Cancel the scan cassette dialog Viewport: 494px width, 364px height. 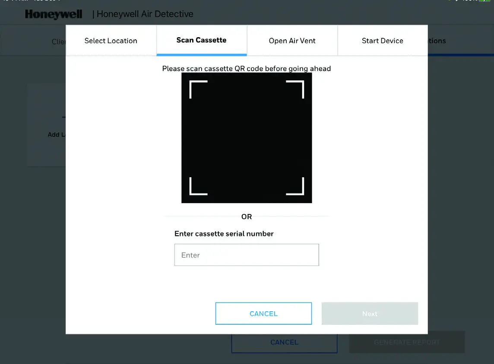[x=264, y=313]
